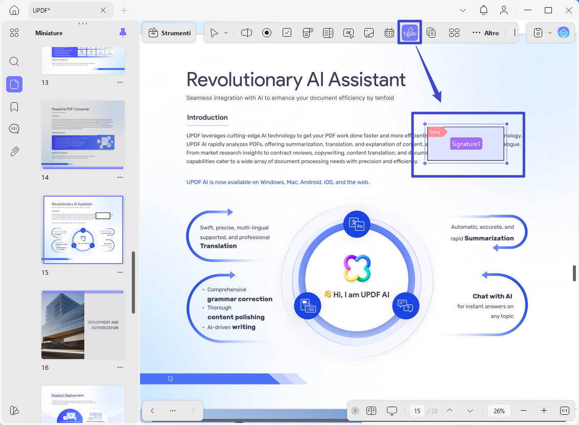Open the UPDF AI assistant icon
The height and width of the screenshot is (425, 579).
coord(564,33)
